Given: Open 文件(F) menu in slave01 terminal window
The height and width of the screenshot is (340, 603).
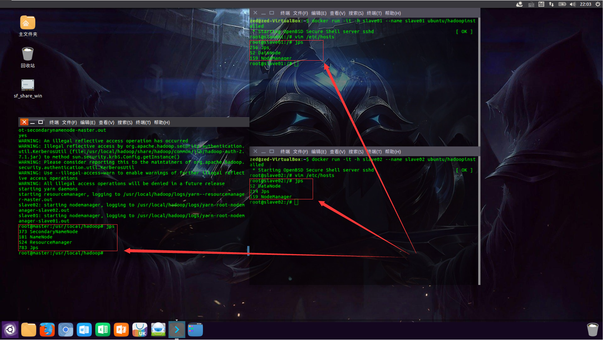Looking at the screenshot, I should pyautogui.click(x=300, y=13).
